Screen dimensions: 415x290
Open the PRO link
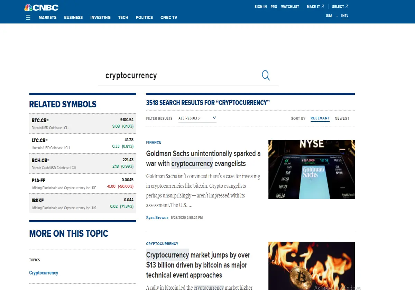click(274, 7)
